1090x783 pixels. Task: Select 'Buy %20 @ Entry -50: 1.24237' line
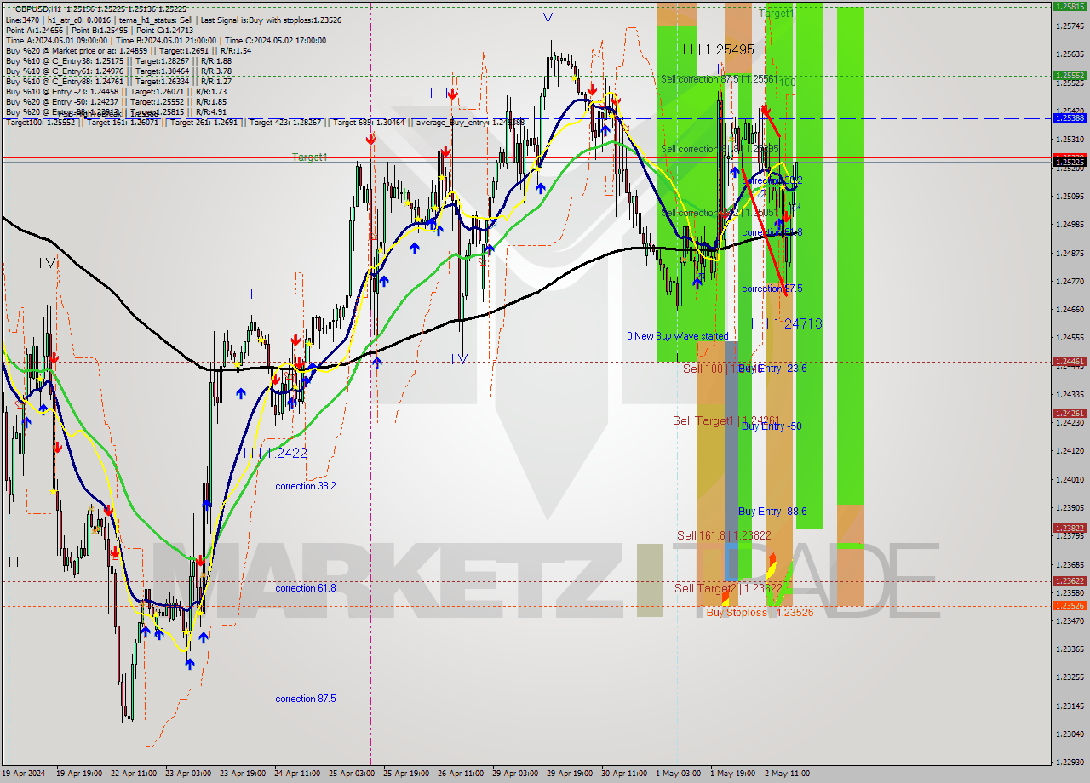[x=116, y=101]
